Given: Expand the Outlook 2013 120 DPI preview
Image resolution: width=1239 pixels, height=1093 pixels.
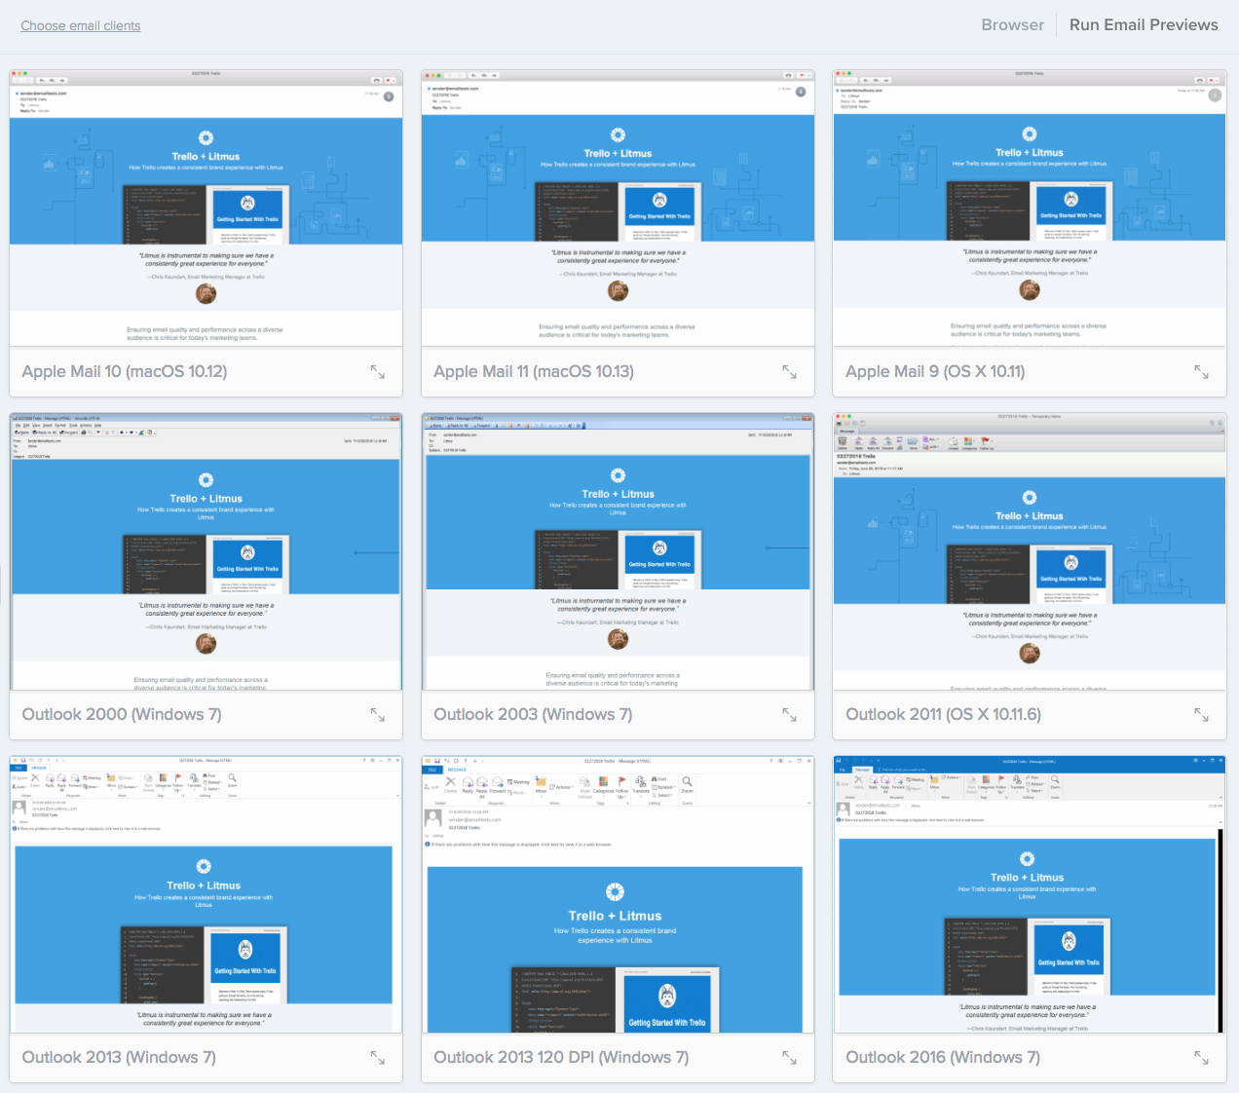Looking at the screenshot, I should (790, 1058).
